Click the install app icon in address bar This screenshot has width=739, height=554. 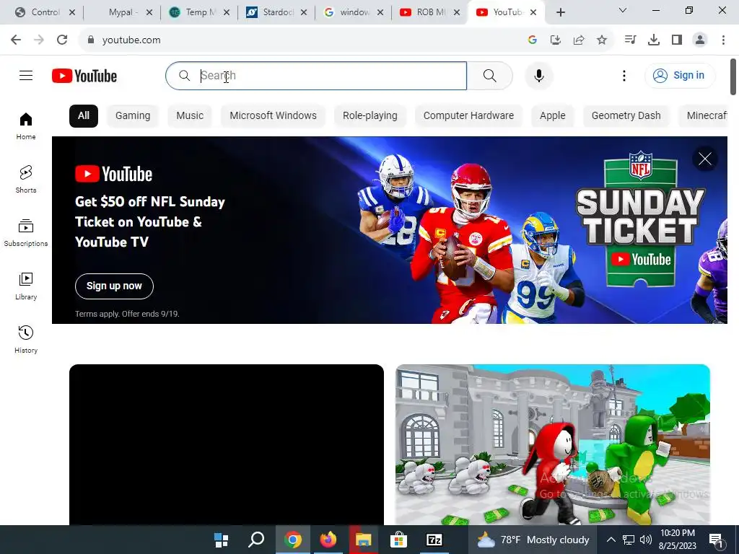click(555, 40)
